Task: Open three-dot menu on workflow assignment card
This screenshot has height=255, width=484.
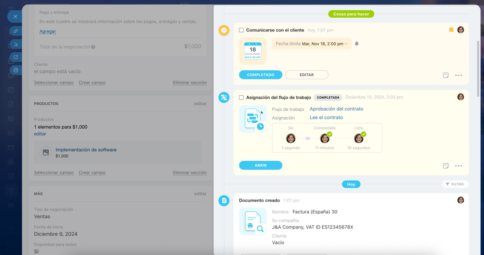Action: click(458, 166)
